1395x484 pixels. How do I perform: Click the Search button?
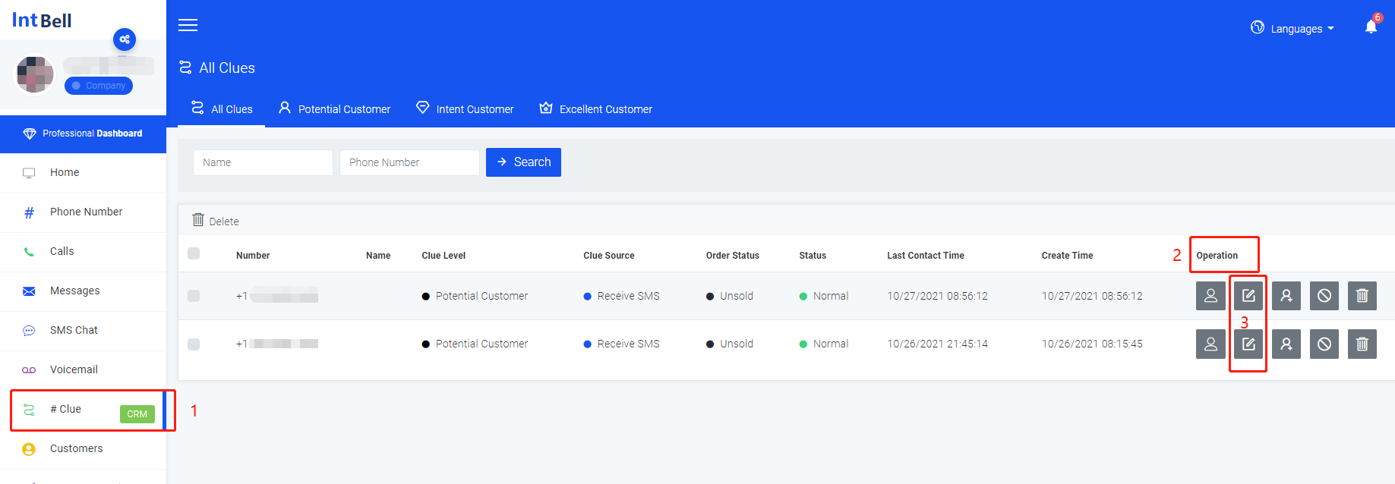(x=523, y=162)
